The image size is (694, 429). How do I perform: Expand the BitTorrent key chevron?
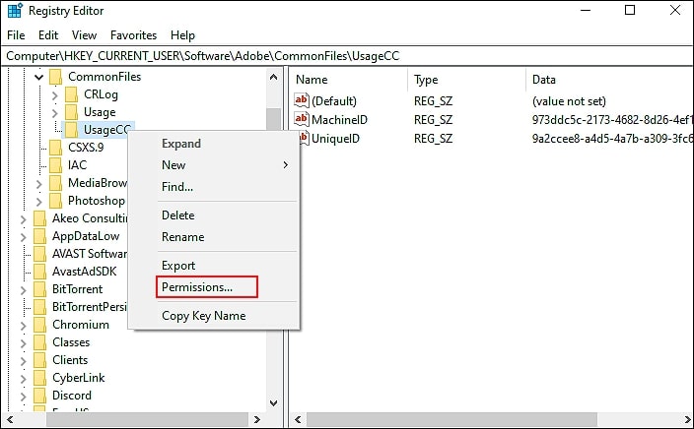(23, 290)
